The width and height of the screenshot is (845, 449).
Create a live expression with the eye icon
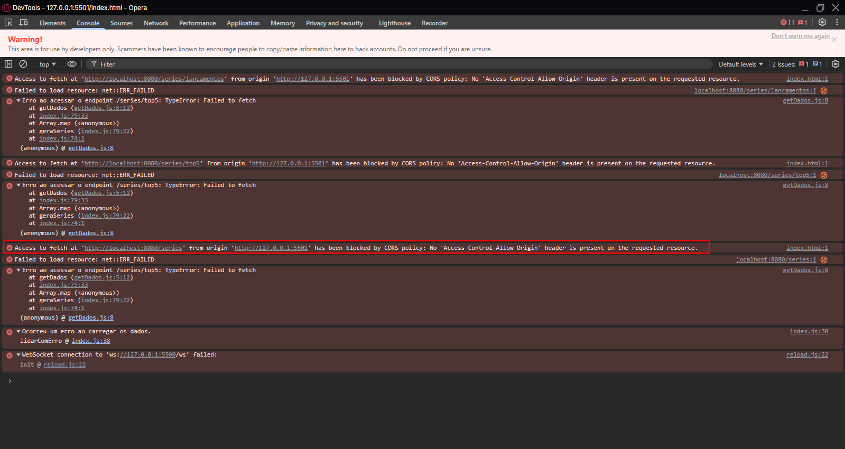point(72,64)
